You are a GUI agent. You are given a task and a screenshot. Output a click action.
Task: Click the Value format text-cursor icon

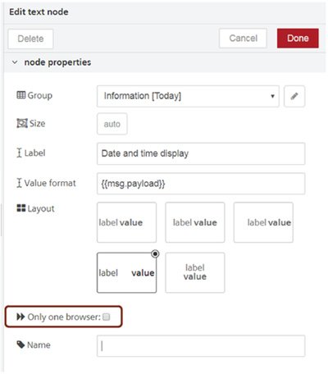(x=19, y=183)
